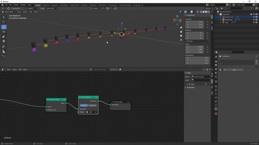Image resolution: width=259 pixels, height=145 pixels.
Task: Open the Drag Select Box dropdown
Action: coord(52,8)
